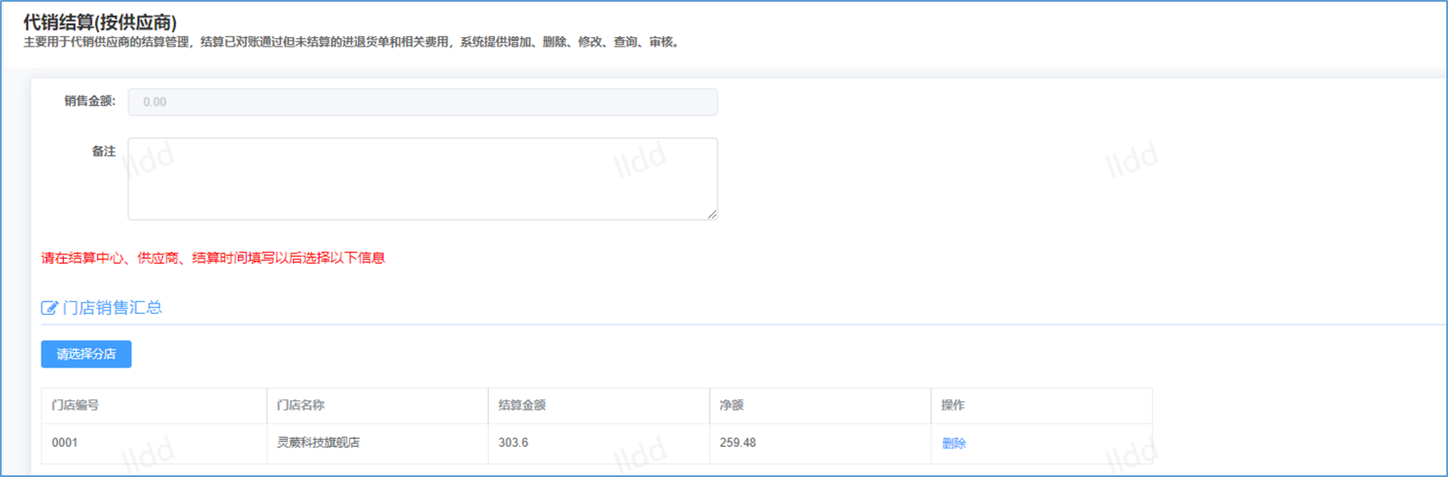
Task: Click the 请选择分店 button
Action: tap(86, 355)
